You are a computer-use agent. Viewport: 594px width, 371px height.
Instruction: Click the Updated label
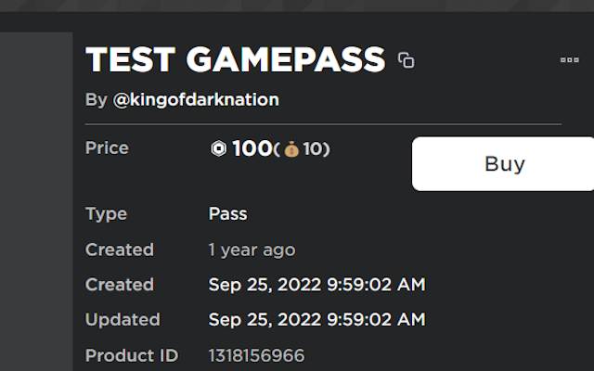(x=123, y=320)
